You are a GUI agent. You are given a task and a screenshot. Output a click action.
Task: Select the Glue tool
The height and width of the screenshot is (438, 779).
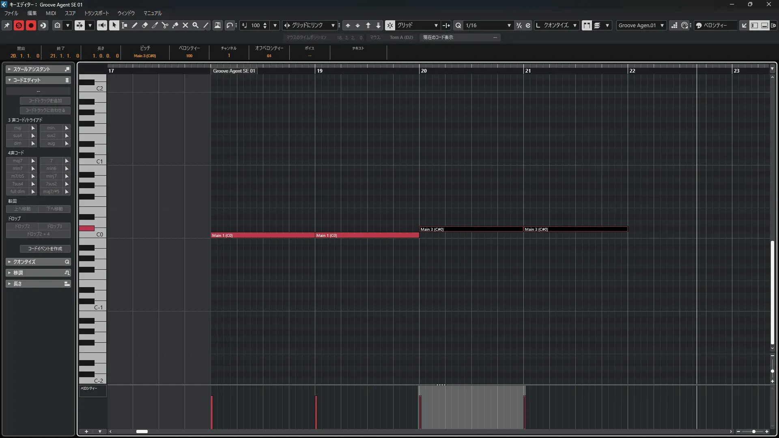(x=175, y=25)
